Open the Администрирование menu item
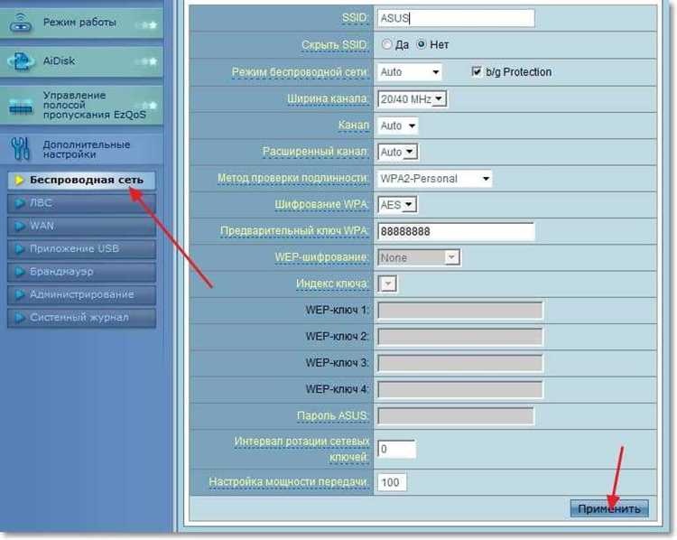The height and width of the screenshot is (540, 677). (81, 294)
